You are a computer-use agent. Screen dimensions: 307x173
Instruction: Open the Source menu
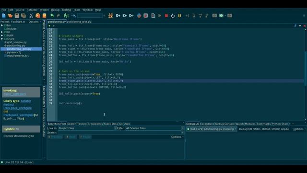pyautogui.click(x=20, y=10)
